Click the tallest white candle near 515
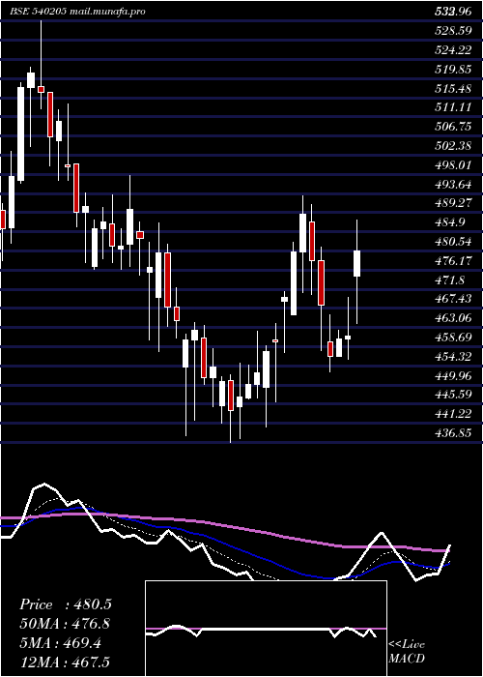Viewport: 483px width, 677px height. tap(20, 133)
